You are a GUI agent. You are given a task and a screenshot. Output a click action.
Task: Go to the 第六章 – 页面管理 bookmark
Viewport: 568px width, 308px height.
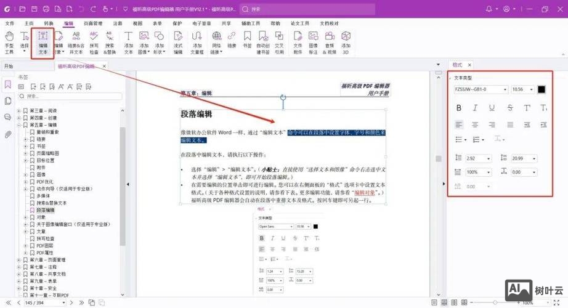click(47, 260)
